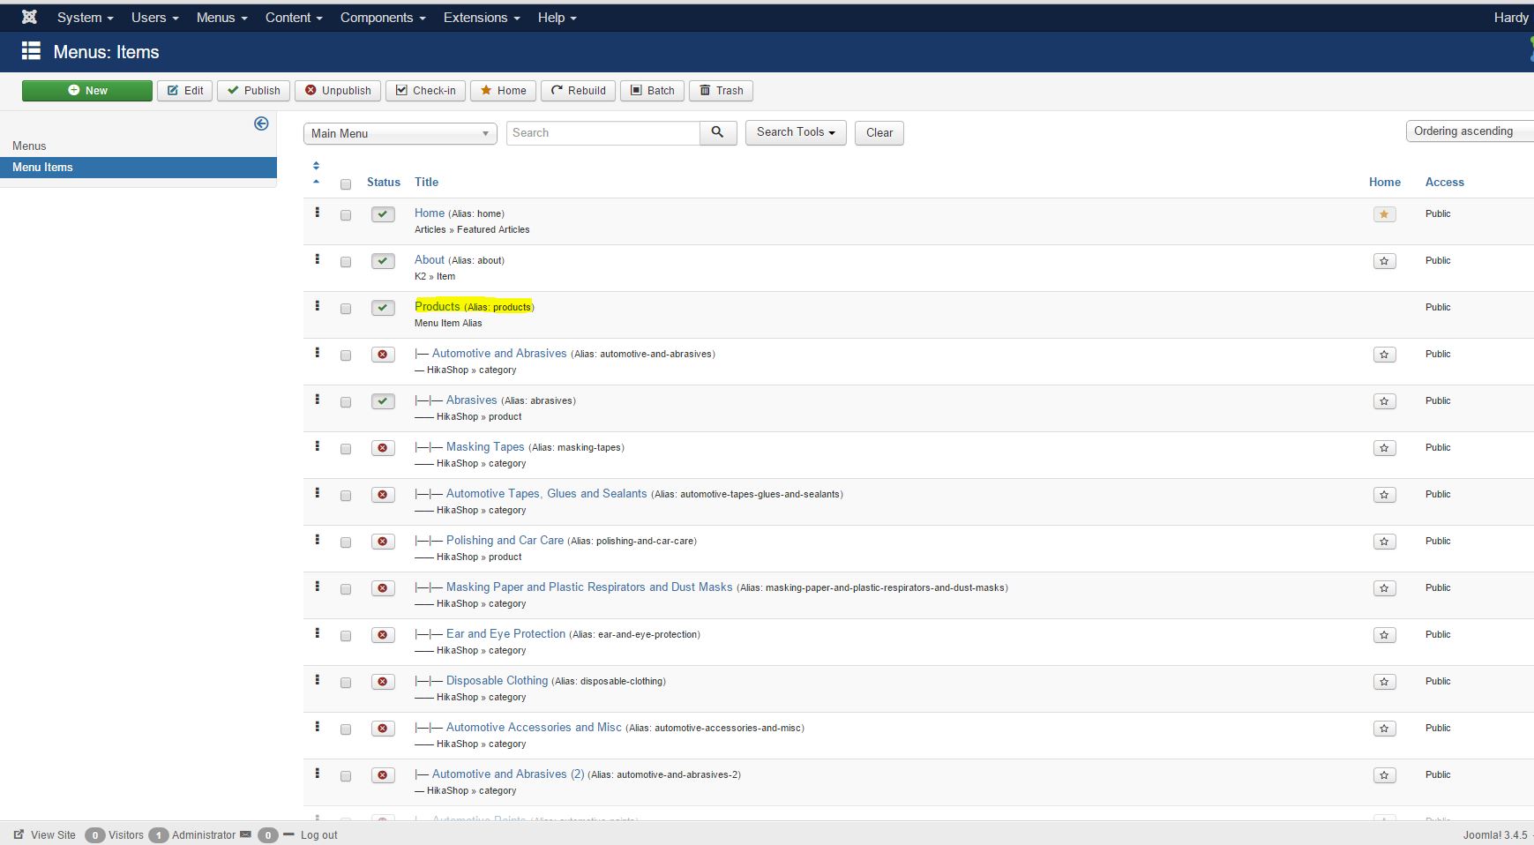Toggle published status of About item
Viewport: 1534px width, 845px height.
click(x=383, y=261)
